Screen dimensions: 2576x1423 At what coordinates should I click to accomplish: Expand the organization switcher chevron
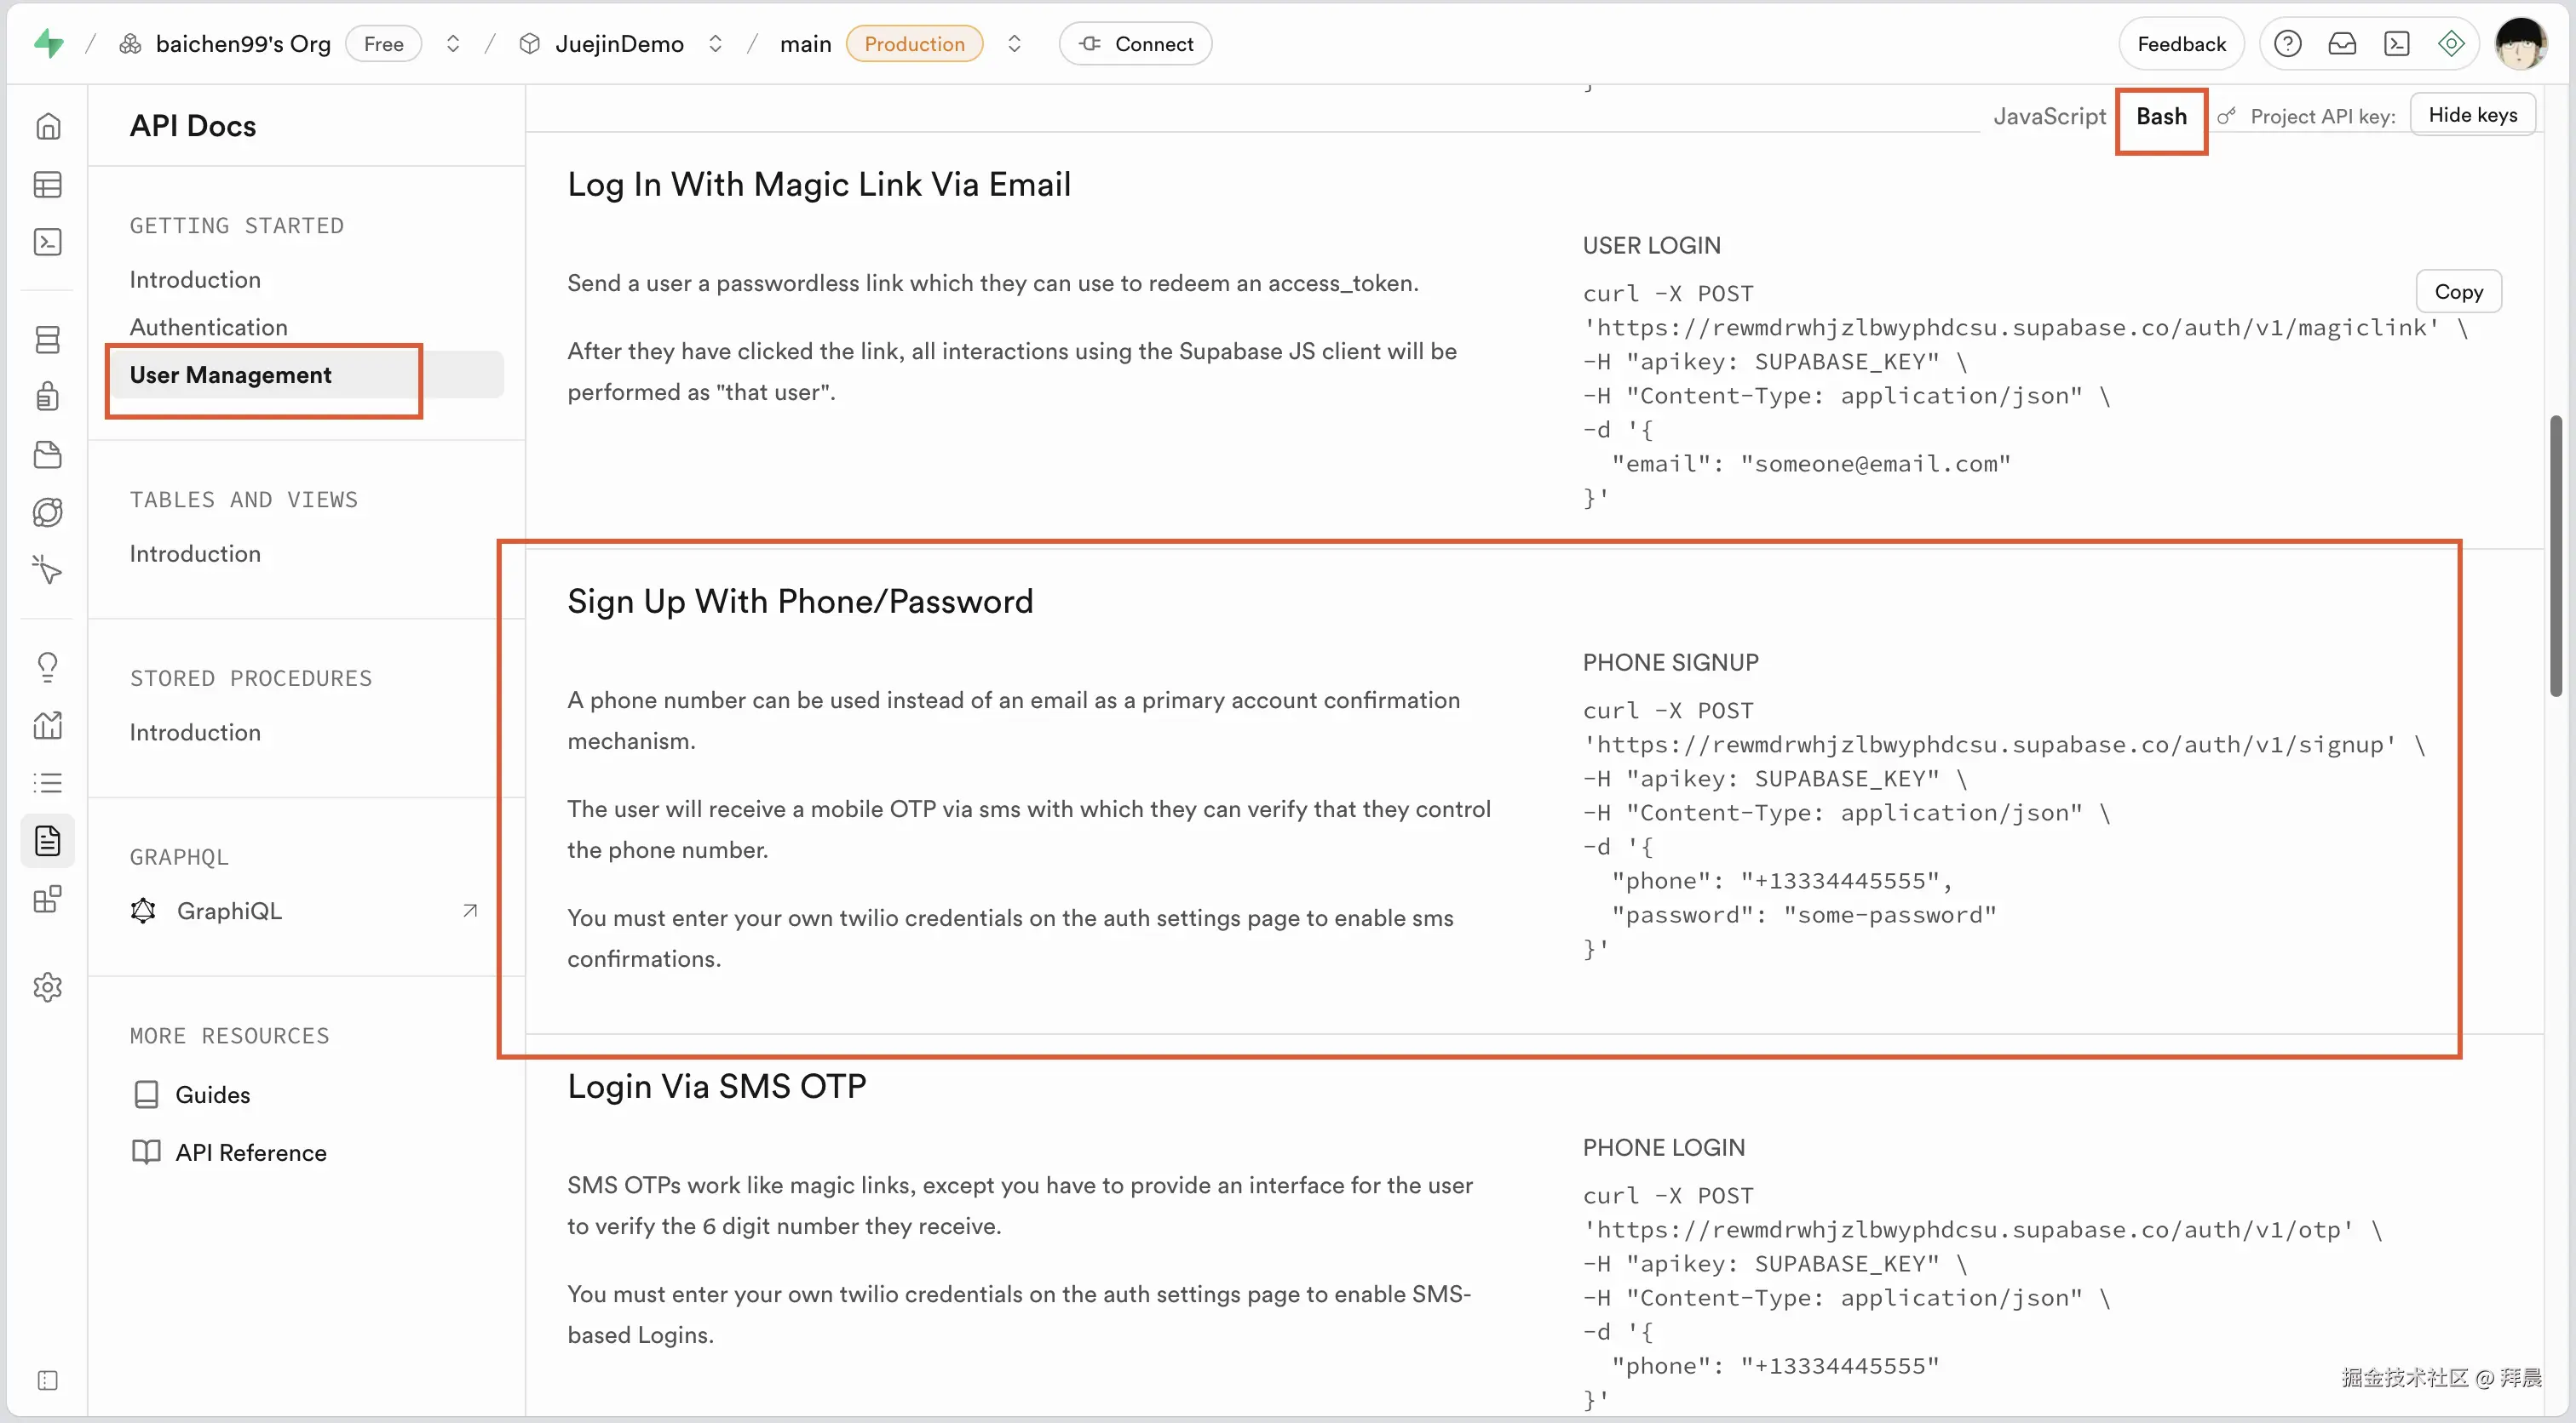pyautogui.click(x=453, y=44)
